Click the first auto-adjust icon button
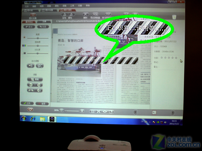Viewport: 202px width, 151px height. 31,66
